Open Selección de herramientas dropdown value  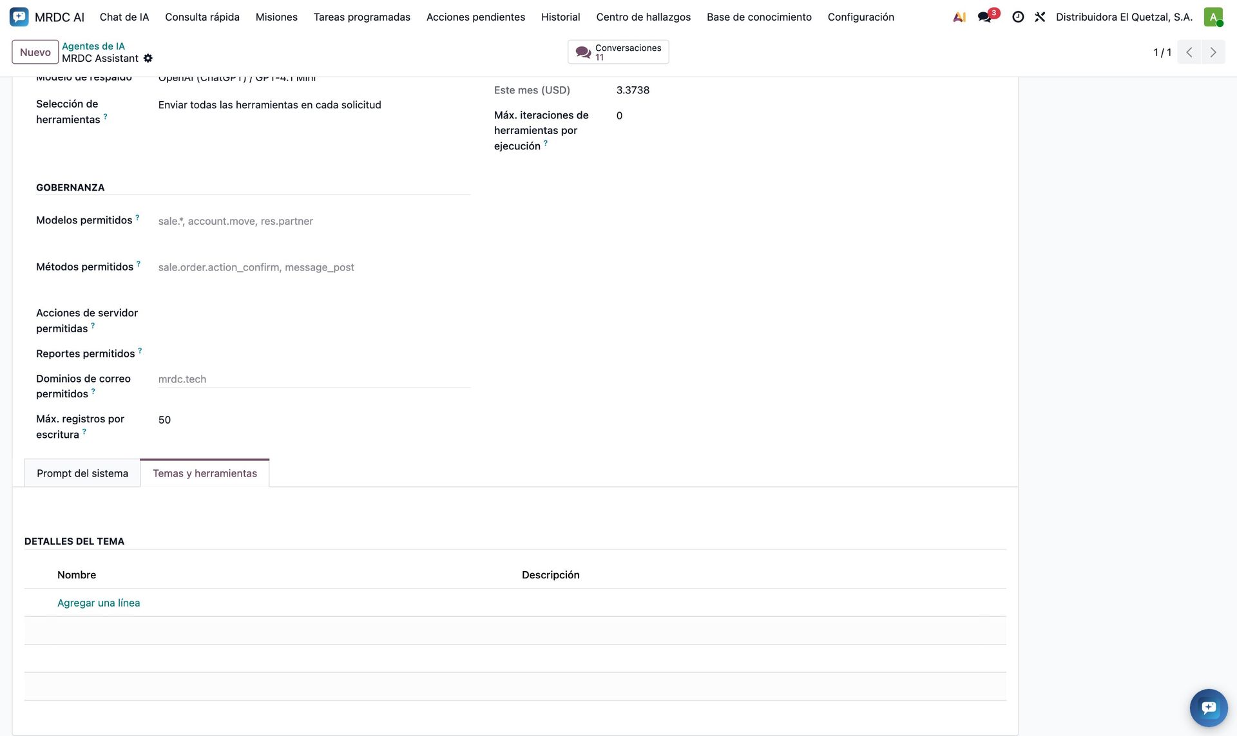(269, 105)
